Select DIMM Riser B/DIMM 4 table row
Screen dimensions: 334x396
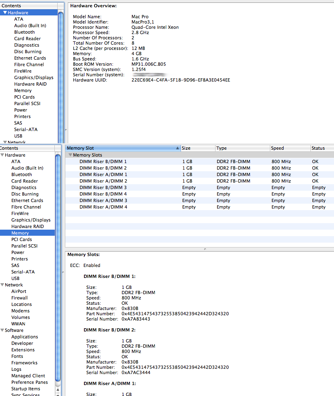click(200, 194)
